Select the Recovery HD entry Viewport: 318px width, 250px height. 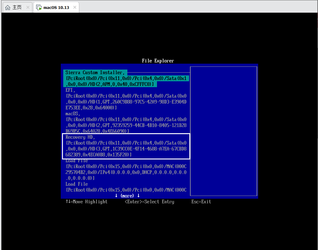click(126, 146)
